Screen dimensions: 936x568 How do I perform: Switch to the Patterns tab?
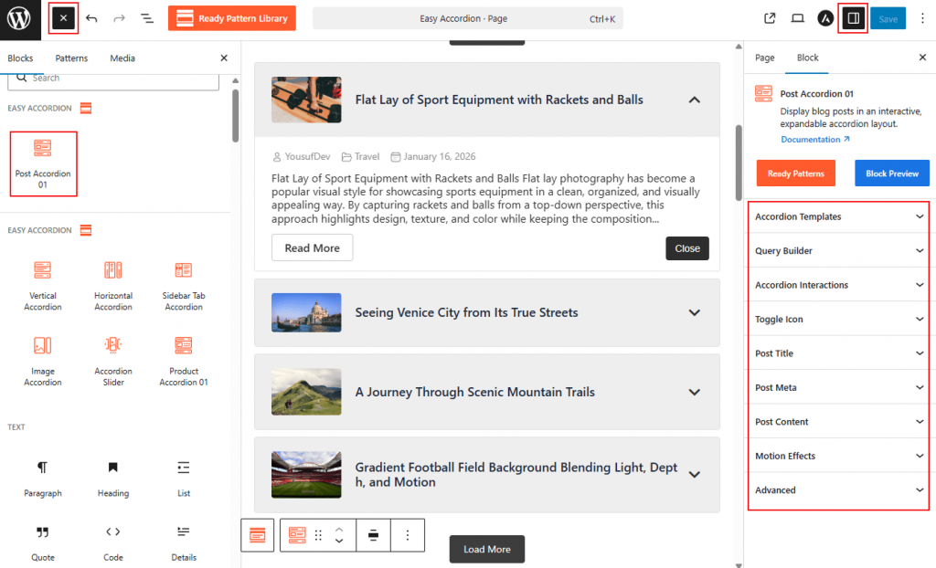coord(71,58)
